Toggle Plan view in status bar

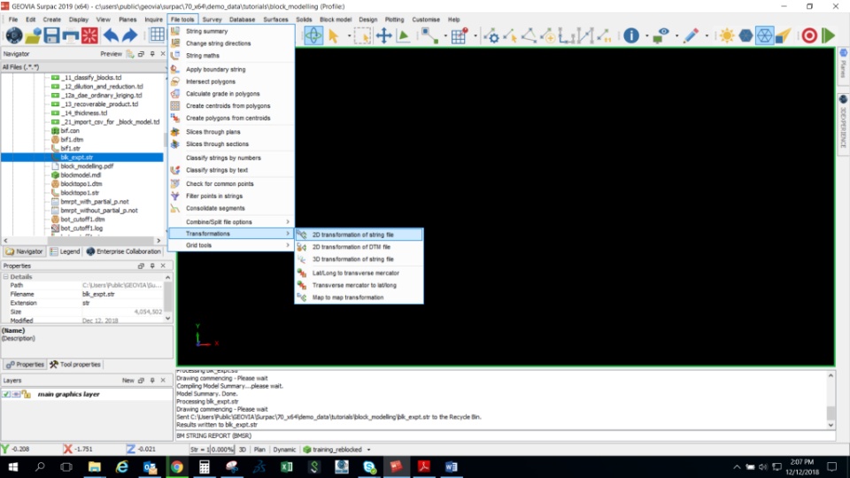(259, 450)
